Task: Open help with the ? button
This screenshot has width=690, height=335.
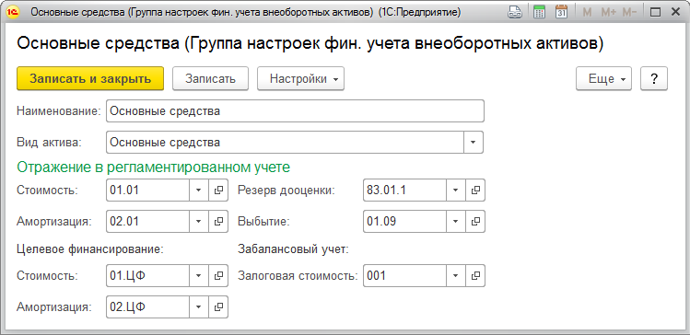Action: tap(654, 79)
